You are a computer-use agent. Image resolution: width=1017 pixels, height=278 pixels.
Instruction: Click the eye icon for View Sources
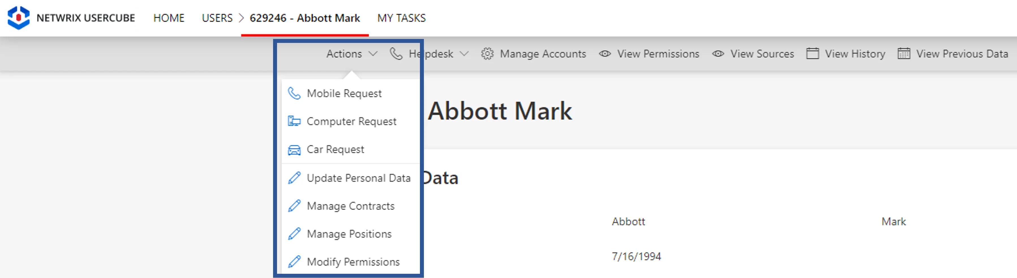coord(718,54)
